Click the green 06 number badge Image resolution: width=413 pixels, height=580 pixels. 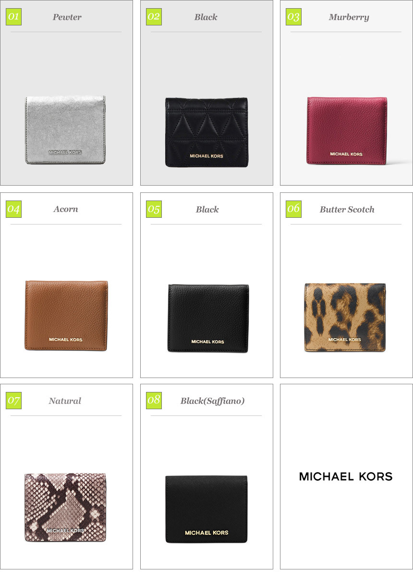point(293,209)
